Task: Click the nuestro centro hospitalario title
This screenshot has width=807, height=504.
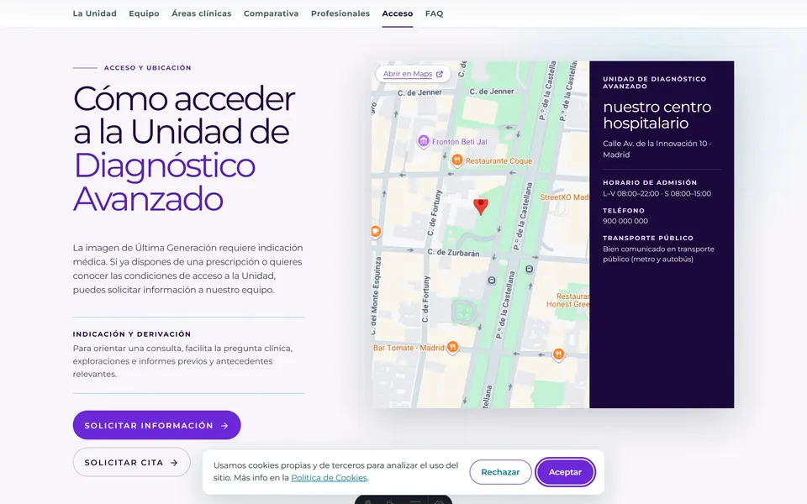Action: [657, 115]
